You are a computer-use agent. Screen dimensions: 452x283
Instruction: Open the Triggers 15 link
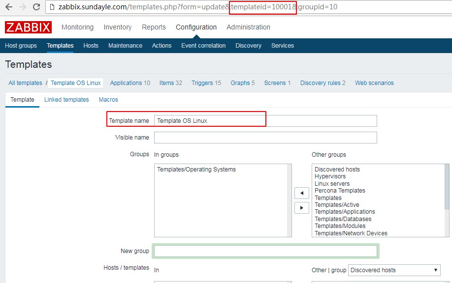click(x=206, y=83)
